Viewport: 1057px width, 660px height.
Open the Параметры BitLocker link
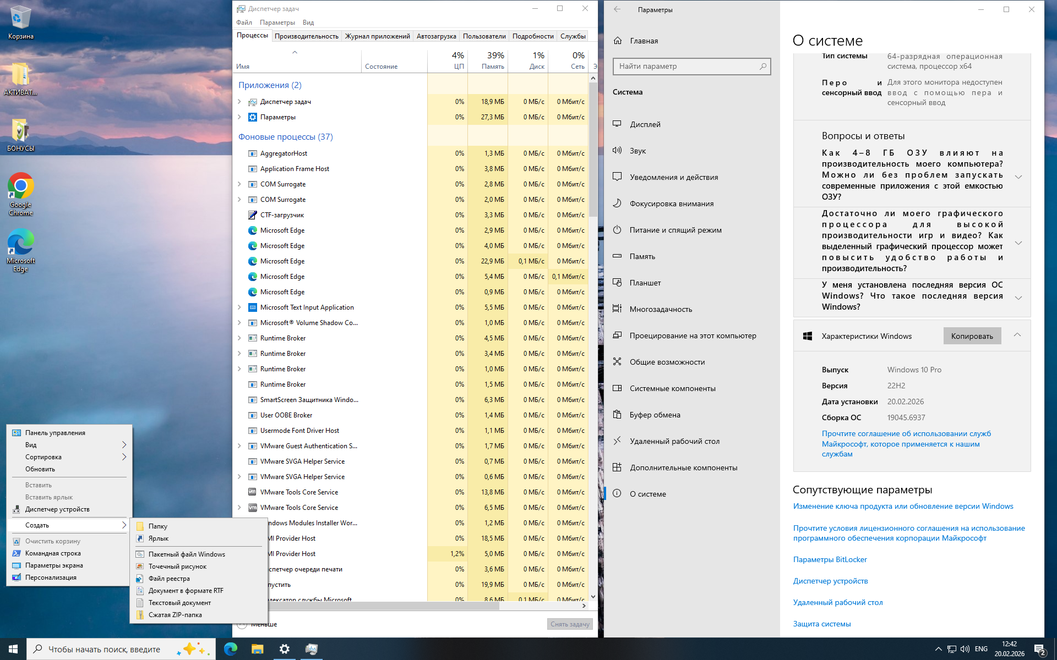click(x=830, y=559)
